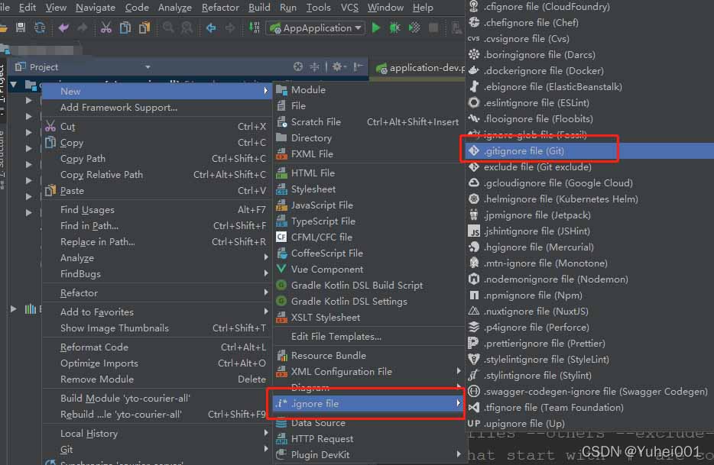Image resolution: width=714 pixels, height=465 pixels.
Task: Click the Redo arrow icon
Action: coord(83,27)
